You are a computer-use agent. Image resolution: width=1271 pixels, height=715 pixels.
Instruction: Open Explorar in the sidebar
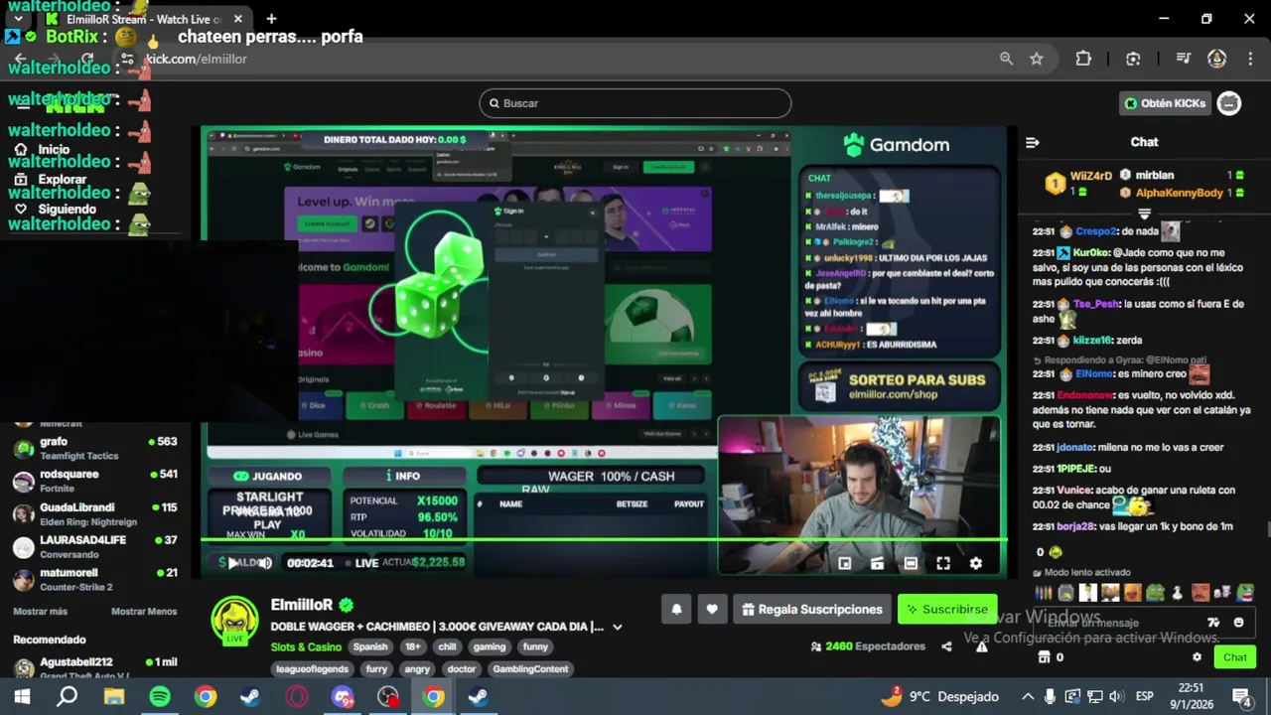point(62,180)
